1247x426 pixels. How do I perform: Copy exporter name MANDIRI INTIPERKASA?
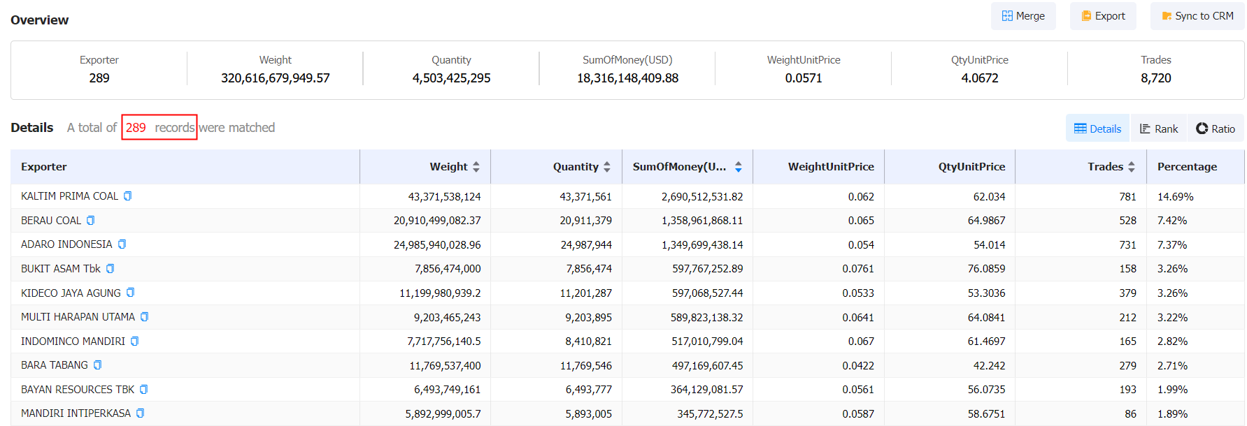pyautogui.click(x=140, y=413)
